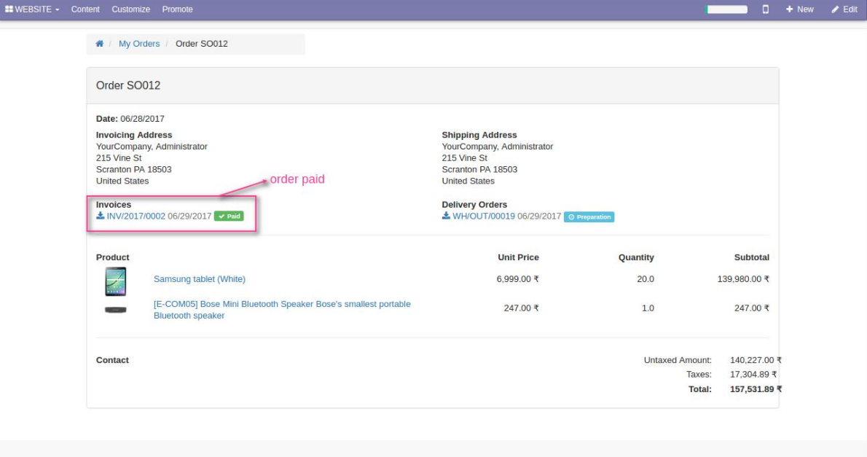
Task: Open delivery order WH/OUT/00019 link
Action: point(484,216)
